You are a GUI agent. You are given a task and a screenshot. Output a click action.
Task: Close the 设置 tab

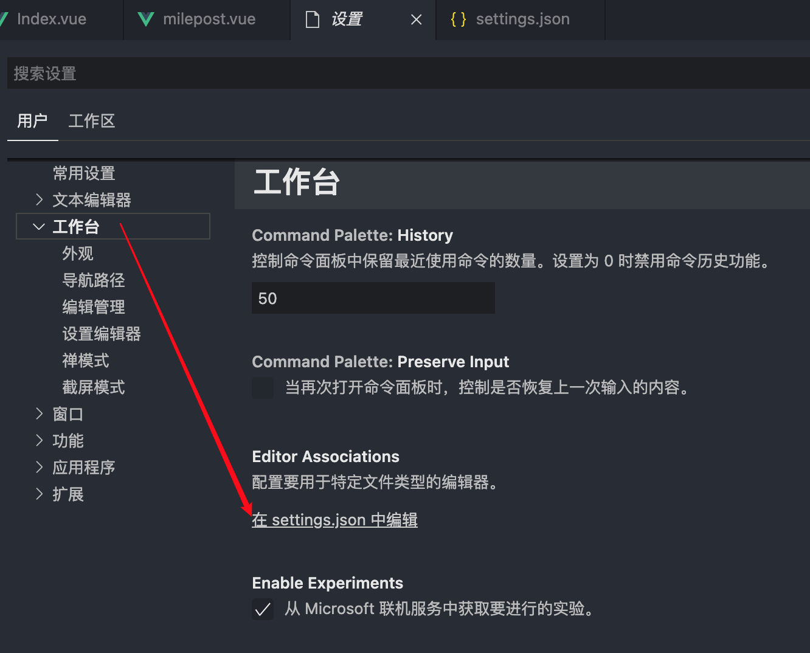pyautogui.click(x=416, y=19)
